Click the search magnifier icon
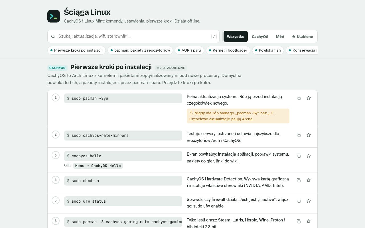This screenshot has width=365, height=228. click(53, 36)
